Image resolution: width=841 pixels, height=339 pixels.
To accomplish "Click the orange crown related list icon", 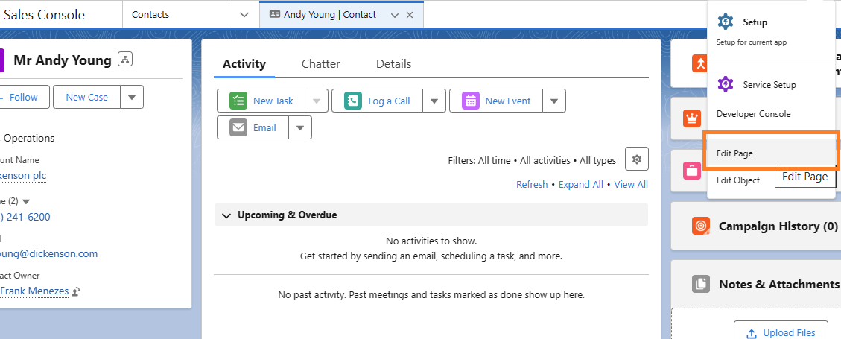I will click(x=692, y=118).
